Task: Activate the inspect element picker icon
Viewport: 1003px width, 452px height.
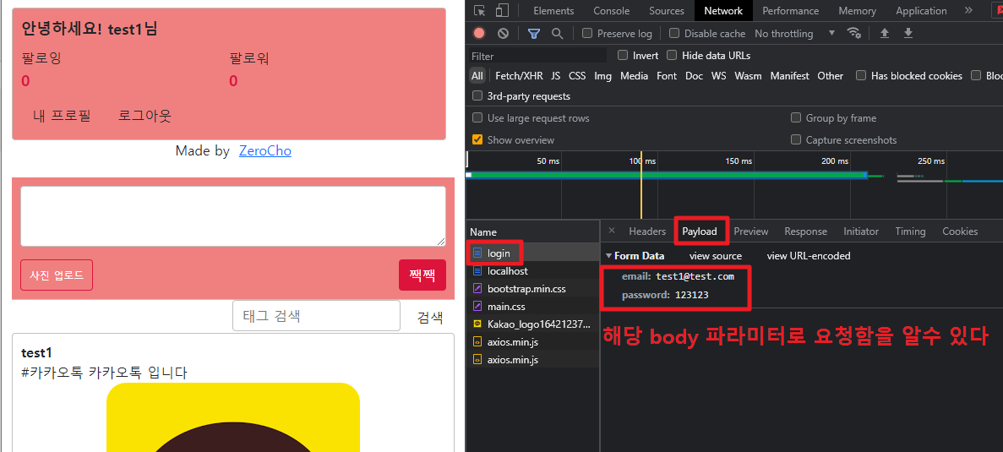Action: pos(480,11)
